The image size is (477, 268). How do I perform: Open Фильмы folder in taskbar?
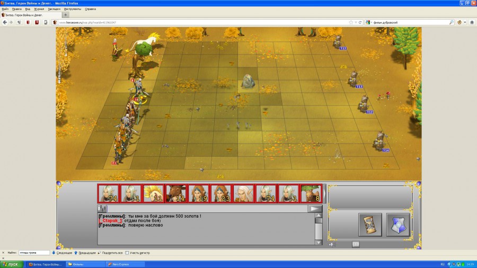click(85, 264)
